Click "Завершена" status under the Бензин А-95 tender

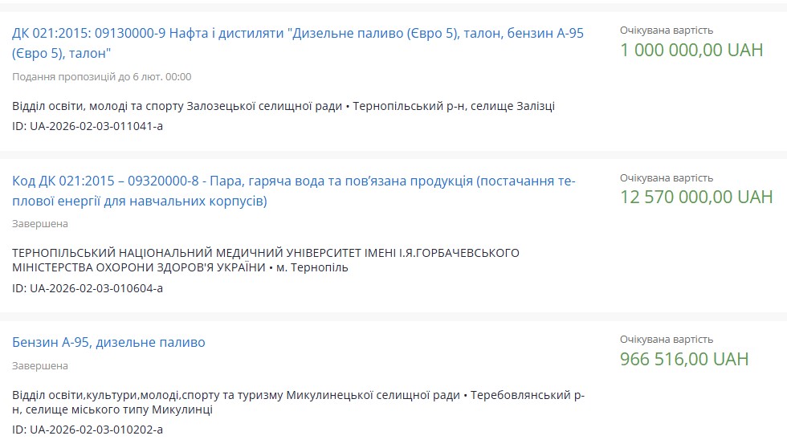click(40, 366)
